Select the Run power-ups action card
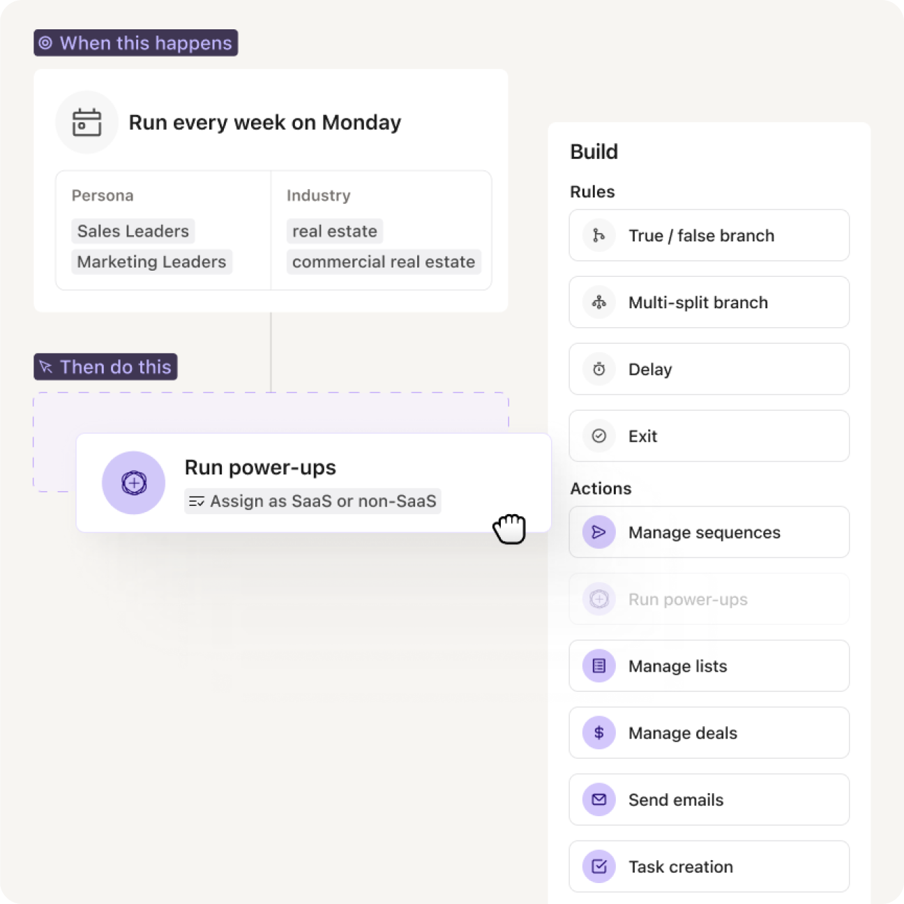This screenshot has width=904, height=904. [x=313, y=482]
